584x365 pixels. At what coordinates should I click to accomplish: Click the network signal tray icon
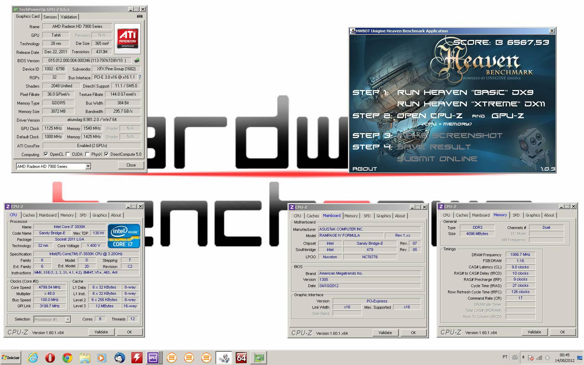click(539, 357)
